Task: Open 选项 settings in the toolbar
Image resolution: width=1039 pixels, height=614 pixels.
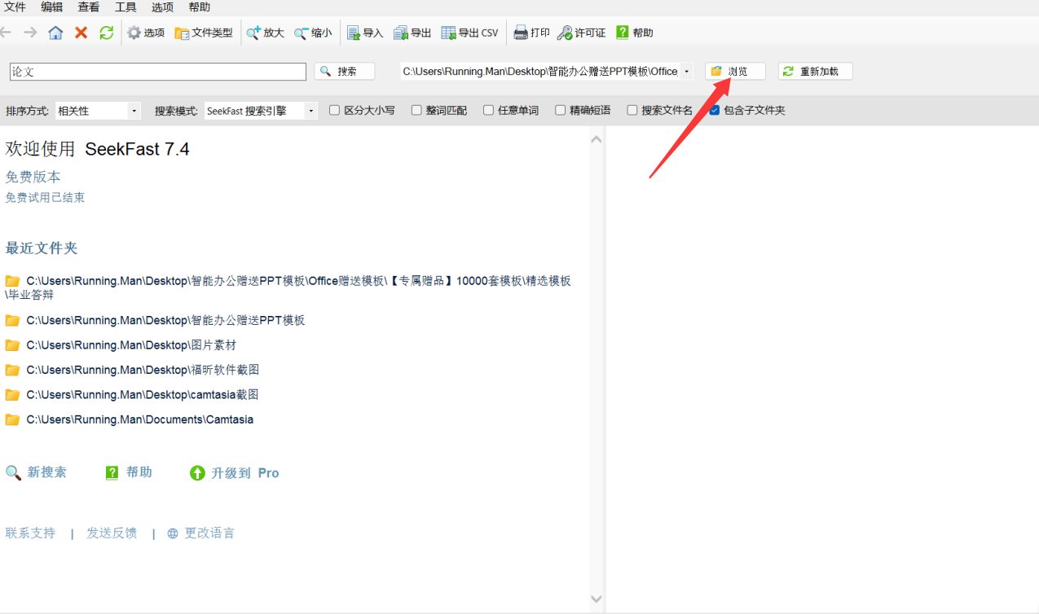Action: click(146, 33)
